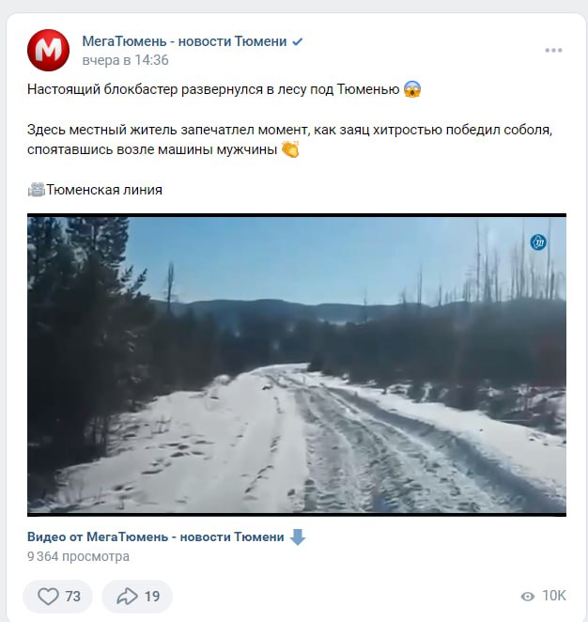Click the movie camera emoji before Тюменская линия
This screenshot has height=622, width=588.
37,190
